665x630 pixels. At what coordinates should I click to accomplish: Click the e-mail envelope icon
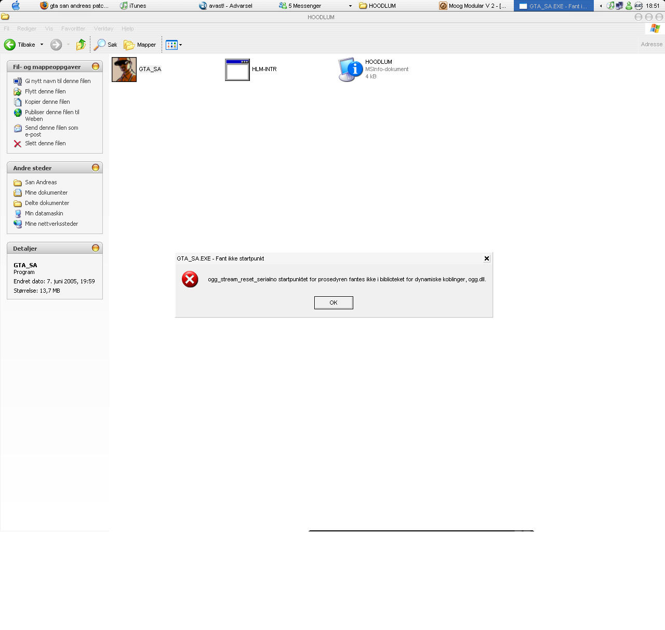(x=18, y=128)
